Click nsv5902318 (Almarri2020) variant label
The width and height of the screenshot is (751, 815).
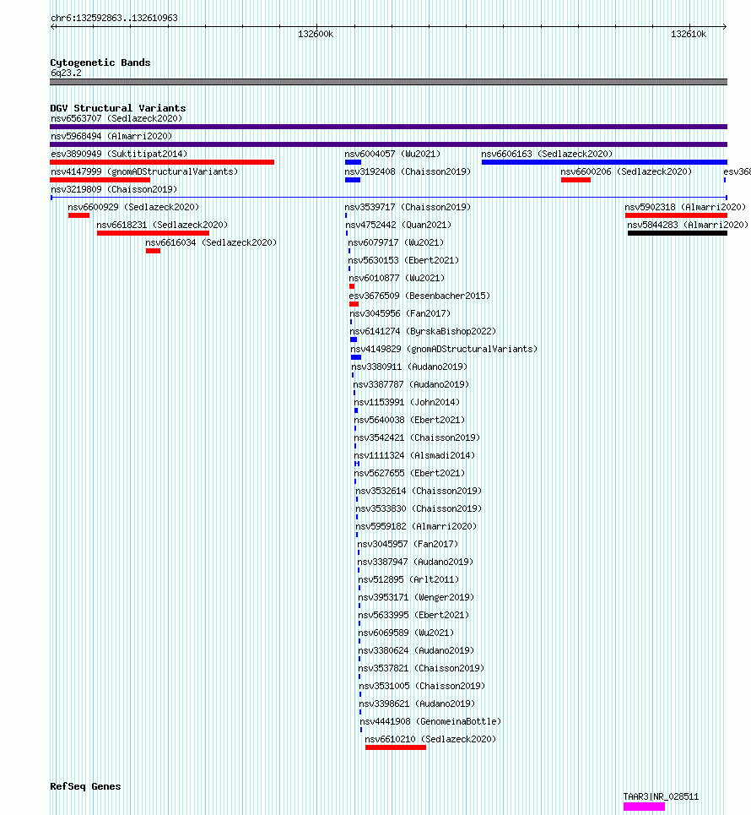click(685, 207)
